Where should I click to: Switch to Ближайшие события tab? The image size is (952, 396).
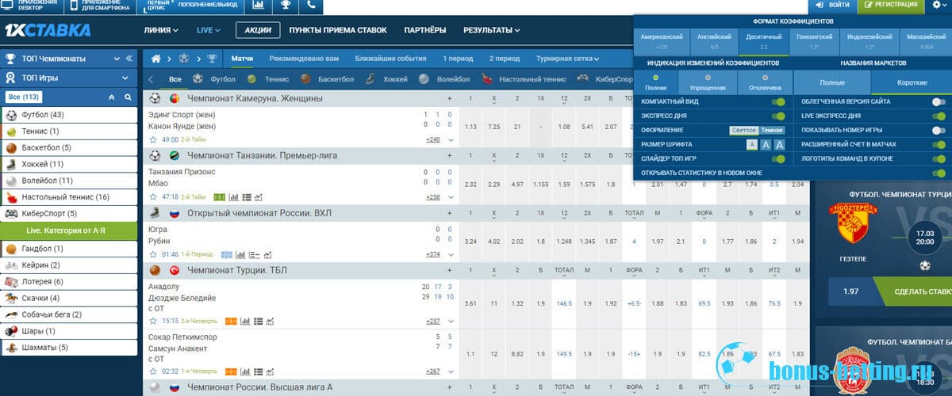coord(390,59)
